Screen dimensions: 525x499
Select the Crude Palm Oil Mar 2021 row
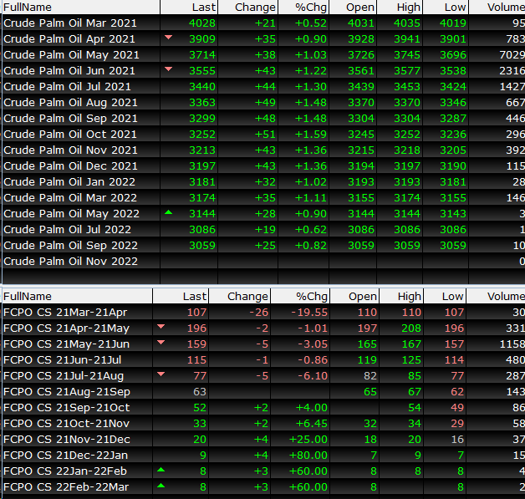[263, 23]
